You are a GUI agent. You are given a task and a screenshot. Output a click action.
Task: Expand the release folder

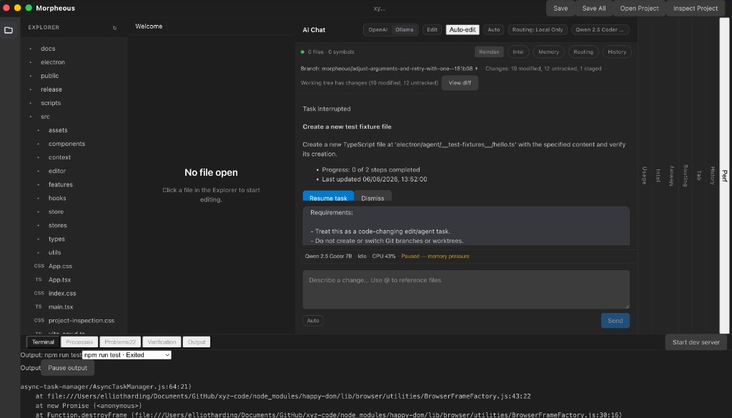(x=31, y=89)
